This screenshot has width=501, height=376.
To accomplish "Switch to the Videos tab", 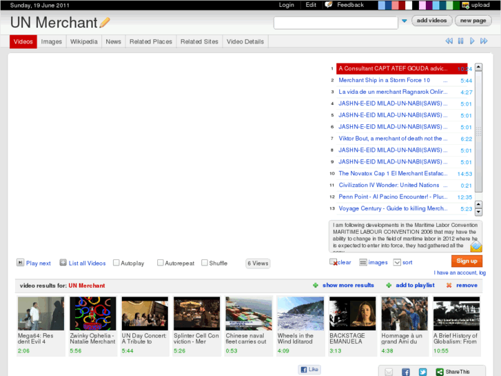I will tap(23, 41).
